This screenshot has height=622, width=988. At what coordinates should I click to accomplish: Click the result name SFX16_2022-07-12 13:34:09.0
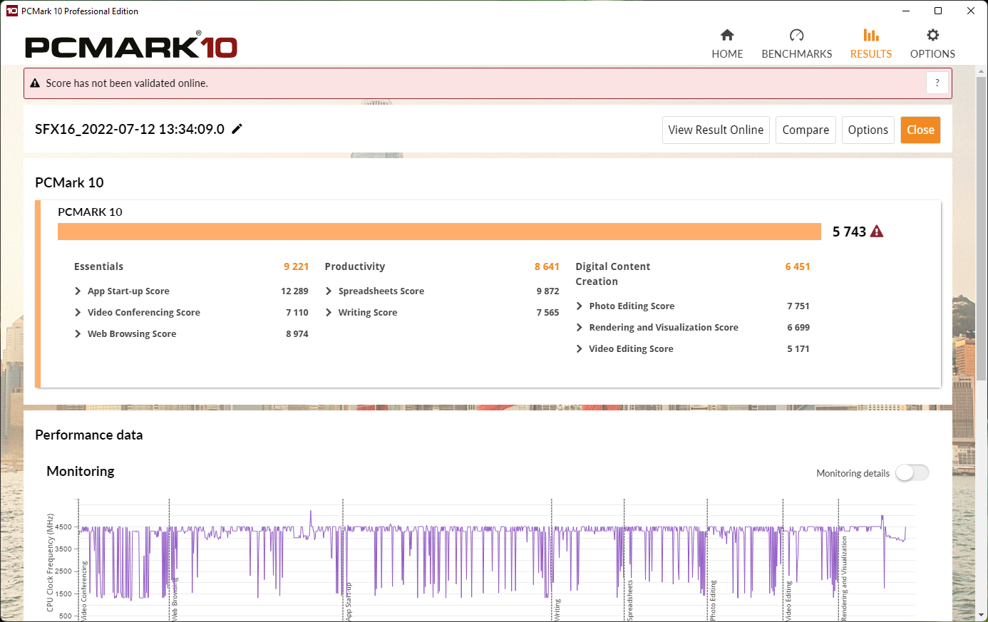coord(130,129)
